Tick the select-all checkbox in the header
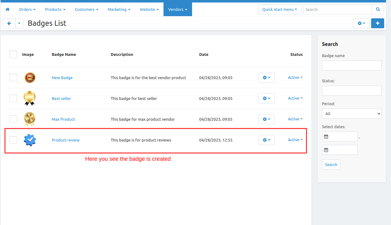Image resolution: width=391 pixels, height=225 pixels. (13, 54)
